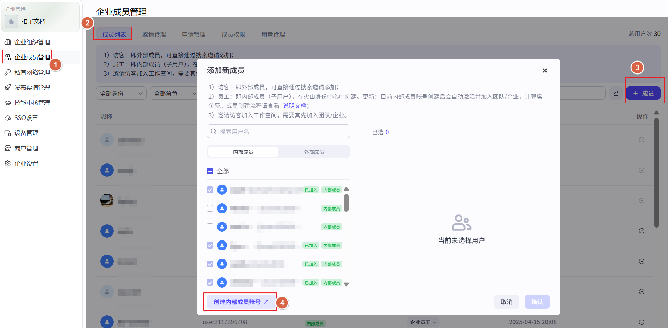Click the 发布渠道管理 rocket icon
The width and height of the screenshot is (668, 328).
tap(7, 88)
